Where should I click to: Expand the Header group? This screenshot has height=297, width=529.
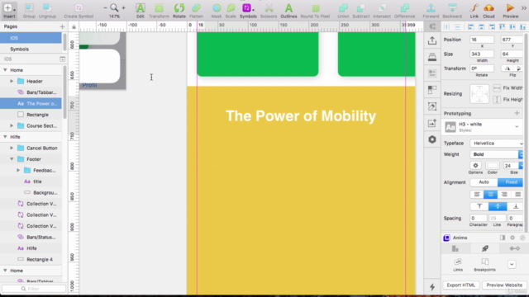pyautogui.click(x=12, y=81)
